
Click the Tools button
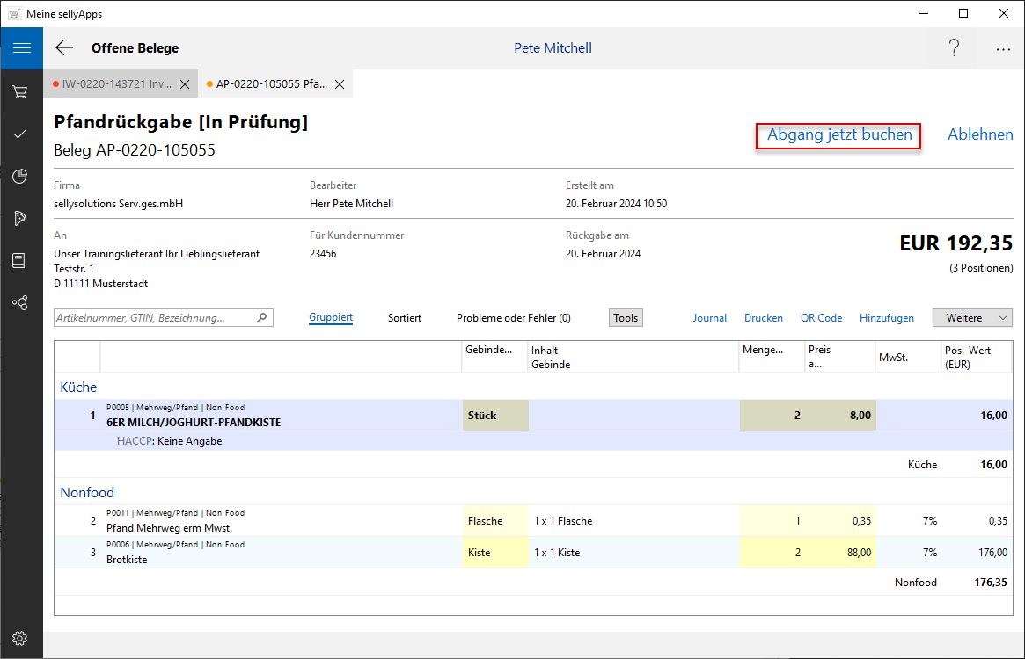point(626,318)
